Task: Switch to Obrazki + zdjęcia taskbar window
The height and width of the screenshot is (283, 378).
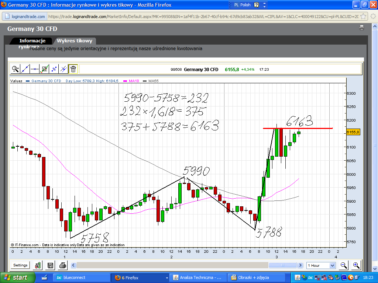Action: [x=257, y=278]
